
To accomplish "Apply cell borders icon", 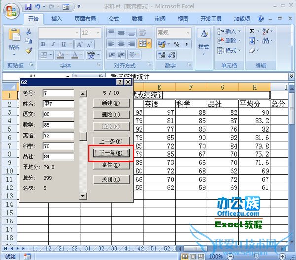I will point(44,55).
